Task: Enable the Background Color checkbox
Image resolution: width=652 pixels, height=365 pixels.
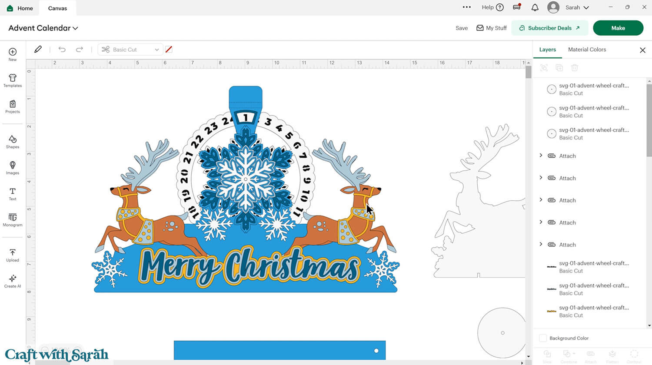Action: [542, 338]
